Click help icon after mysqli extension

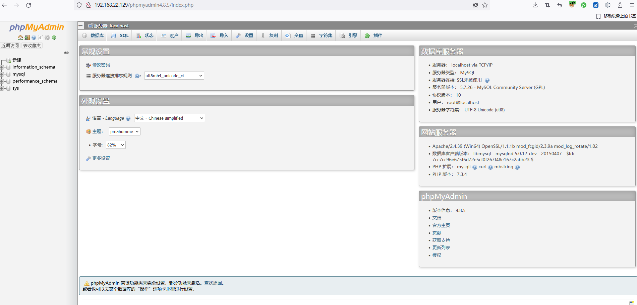point(475,167)
